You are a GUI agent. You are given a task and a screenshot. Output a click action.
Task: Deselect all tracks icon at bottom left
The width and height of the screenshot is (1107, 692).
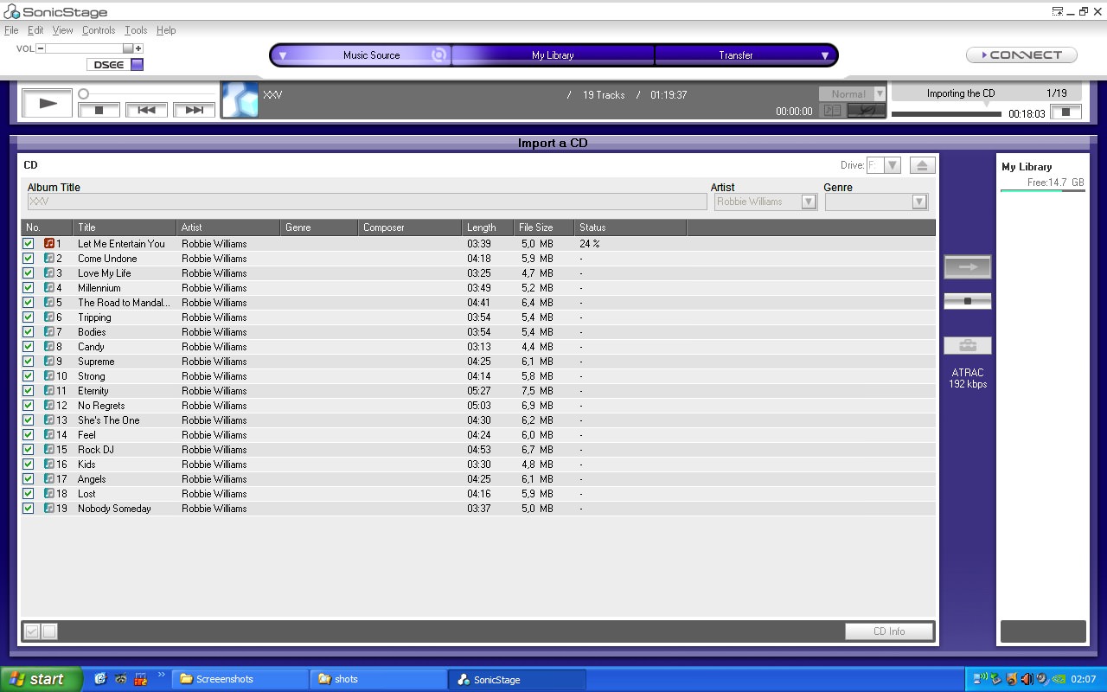[49, 631]
